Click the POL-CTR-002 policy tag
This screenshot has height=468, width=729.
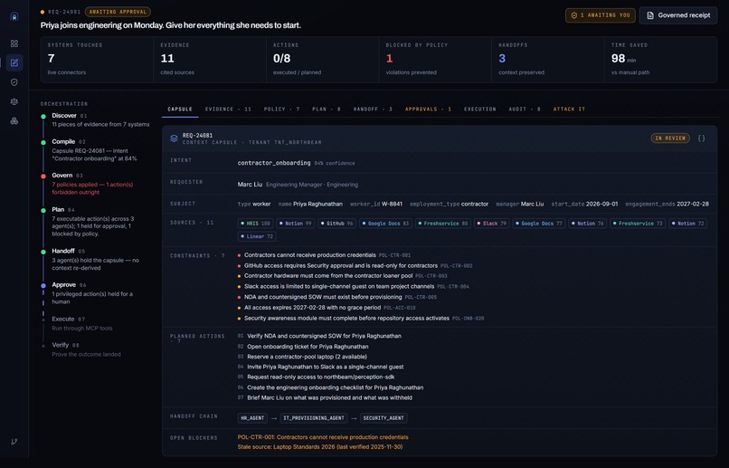tap(456, 266)
